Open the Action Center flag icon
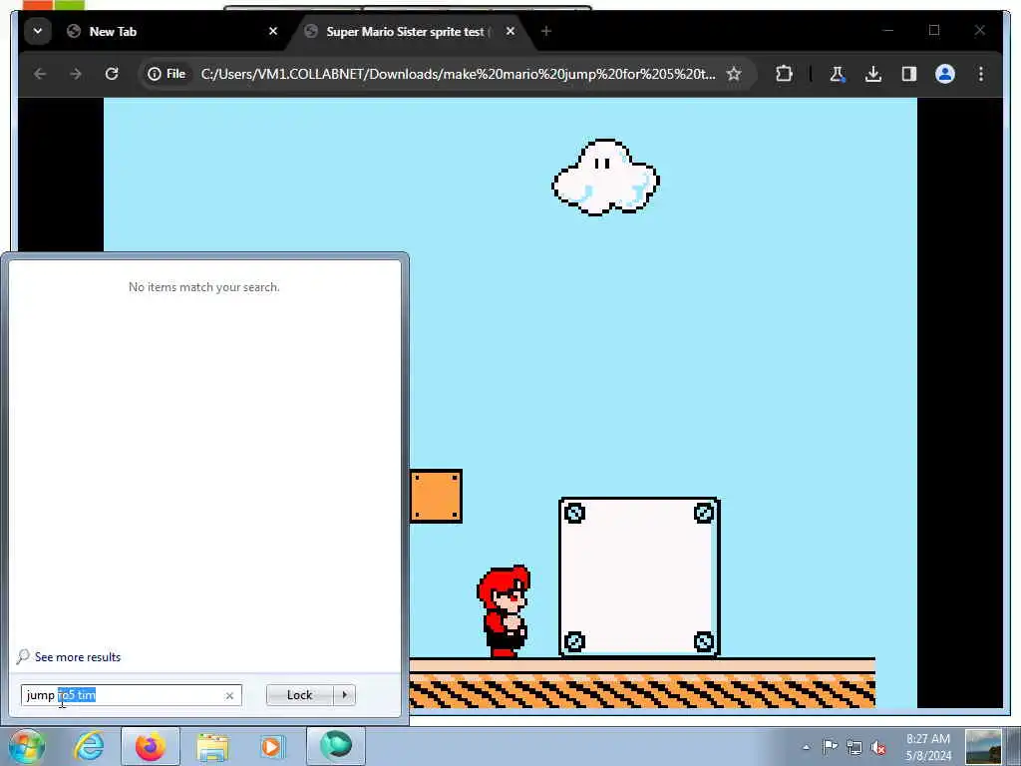The width and height of the screenshot is (1021, 766). point(830,747)
